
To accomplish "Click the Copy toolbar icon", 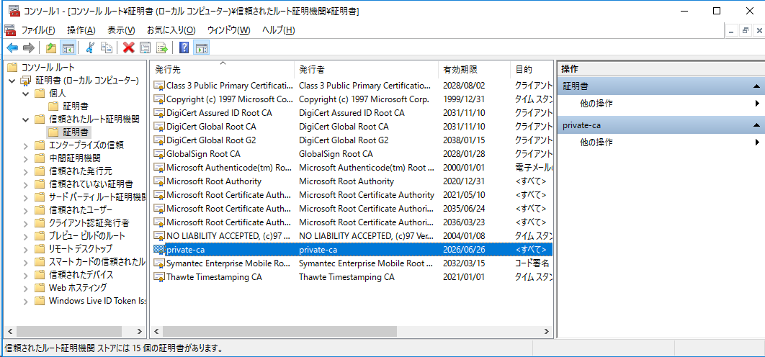I will pyautogui.click(x=107, y=48).
